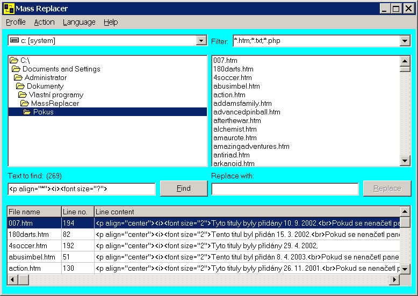Open the drive selection dropdown

pos(201,40)
